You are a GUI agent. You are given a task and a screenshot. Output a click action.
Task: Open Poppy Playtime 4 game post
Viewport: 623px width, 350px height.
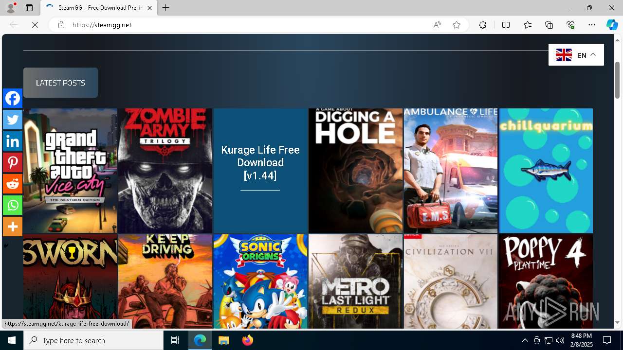tap(546, 281)
